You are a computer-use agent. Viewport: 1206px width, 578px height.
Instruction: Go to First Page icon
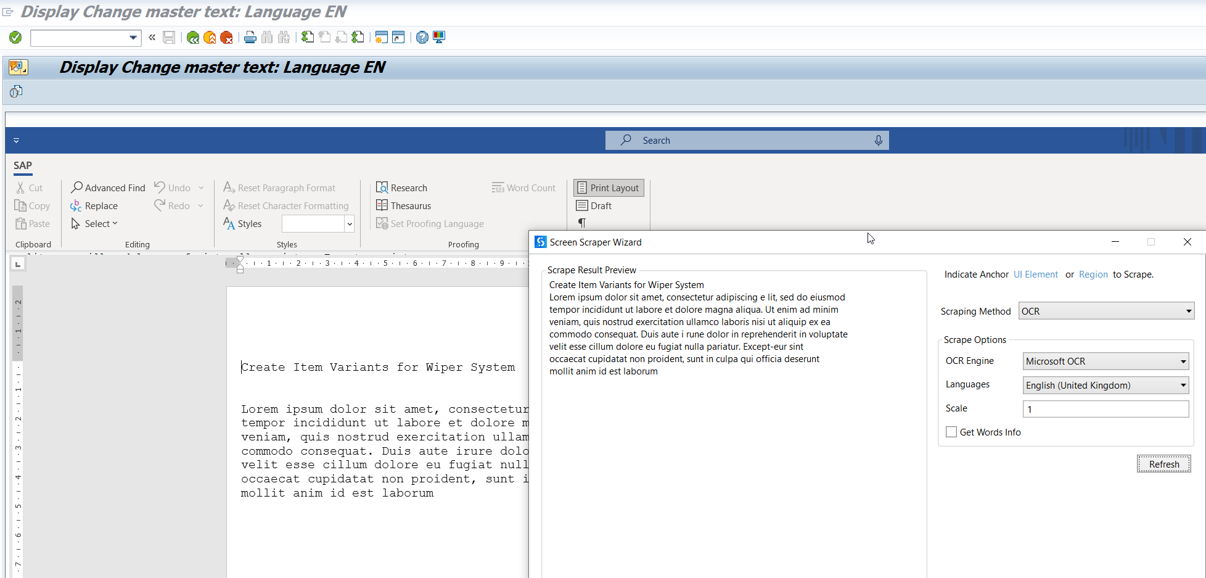[x=308, y=38]
